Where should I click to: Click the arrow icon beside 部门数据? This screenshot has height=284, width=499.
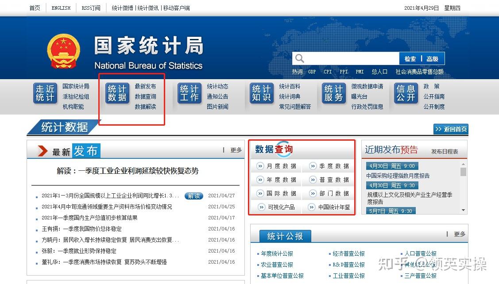pyautogui.click(x=313, y=193)
